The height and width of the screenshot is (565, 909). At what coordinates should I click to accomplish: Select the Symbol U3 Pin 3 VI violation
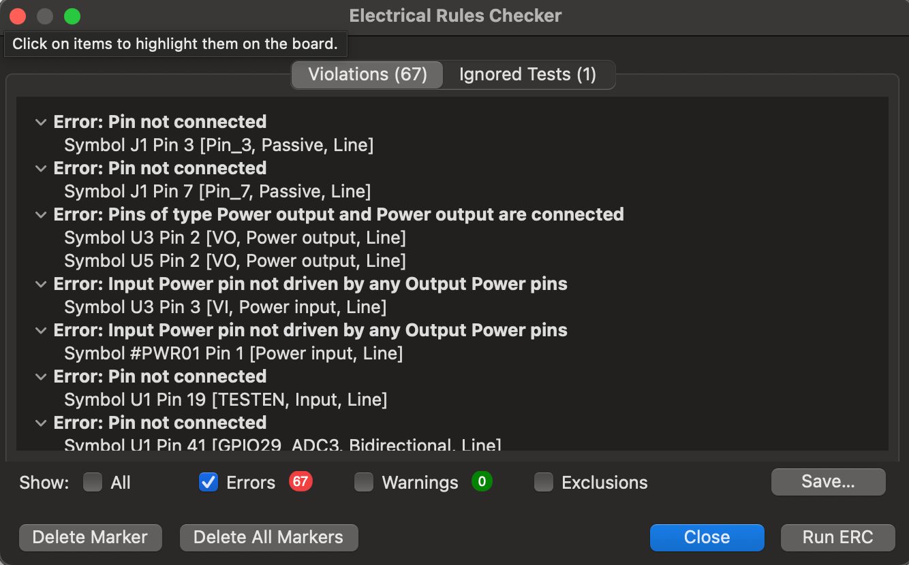(225, 307)
